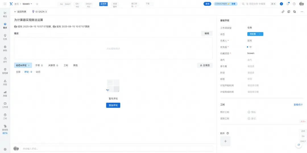Click the Yunxiao X logo
Screen dimensions: 307x153
click(11, 4)
